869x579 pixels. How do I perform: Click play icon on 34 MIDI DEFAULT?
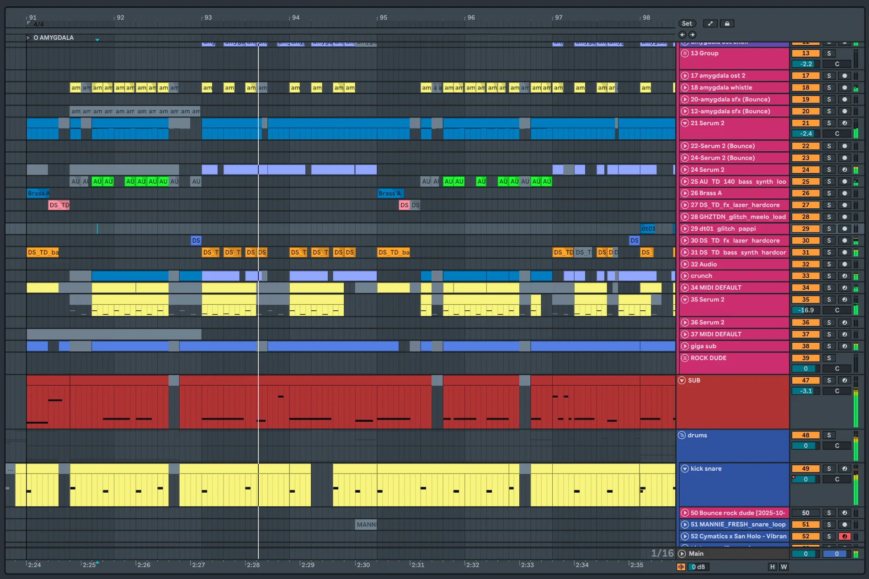685,288
